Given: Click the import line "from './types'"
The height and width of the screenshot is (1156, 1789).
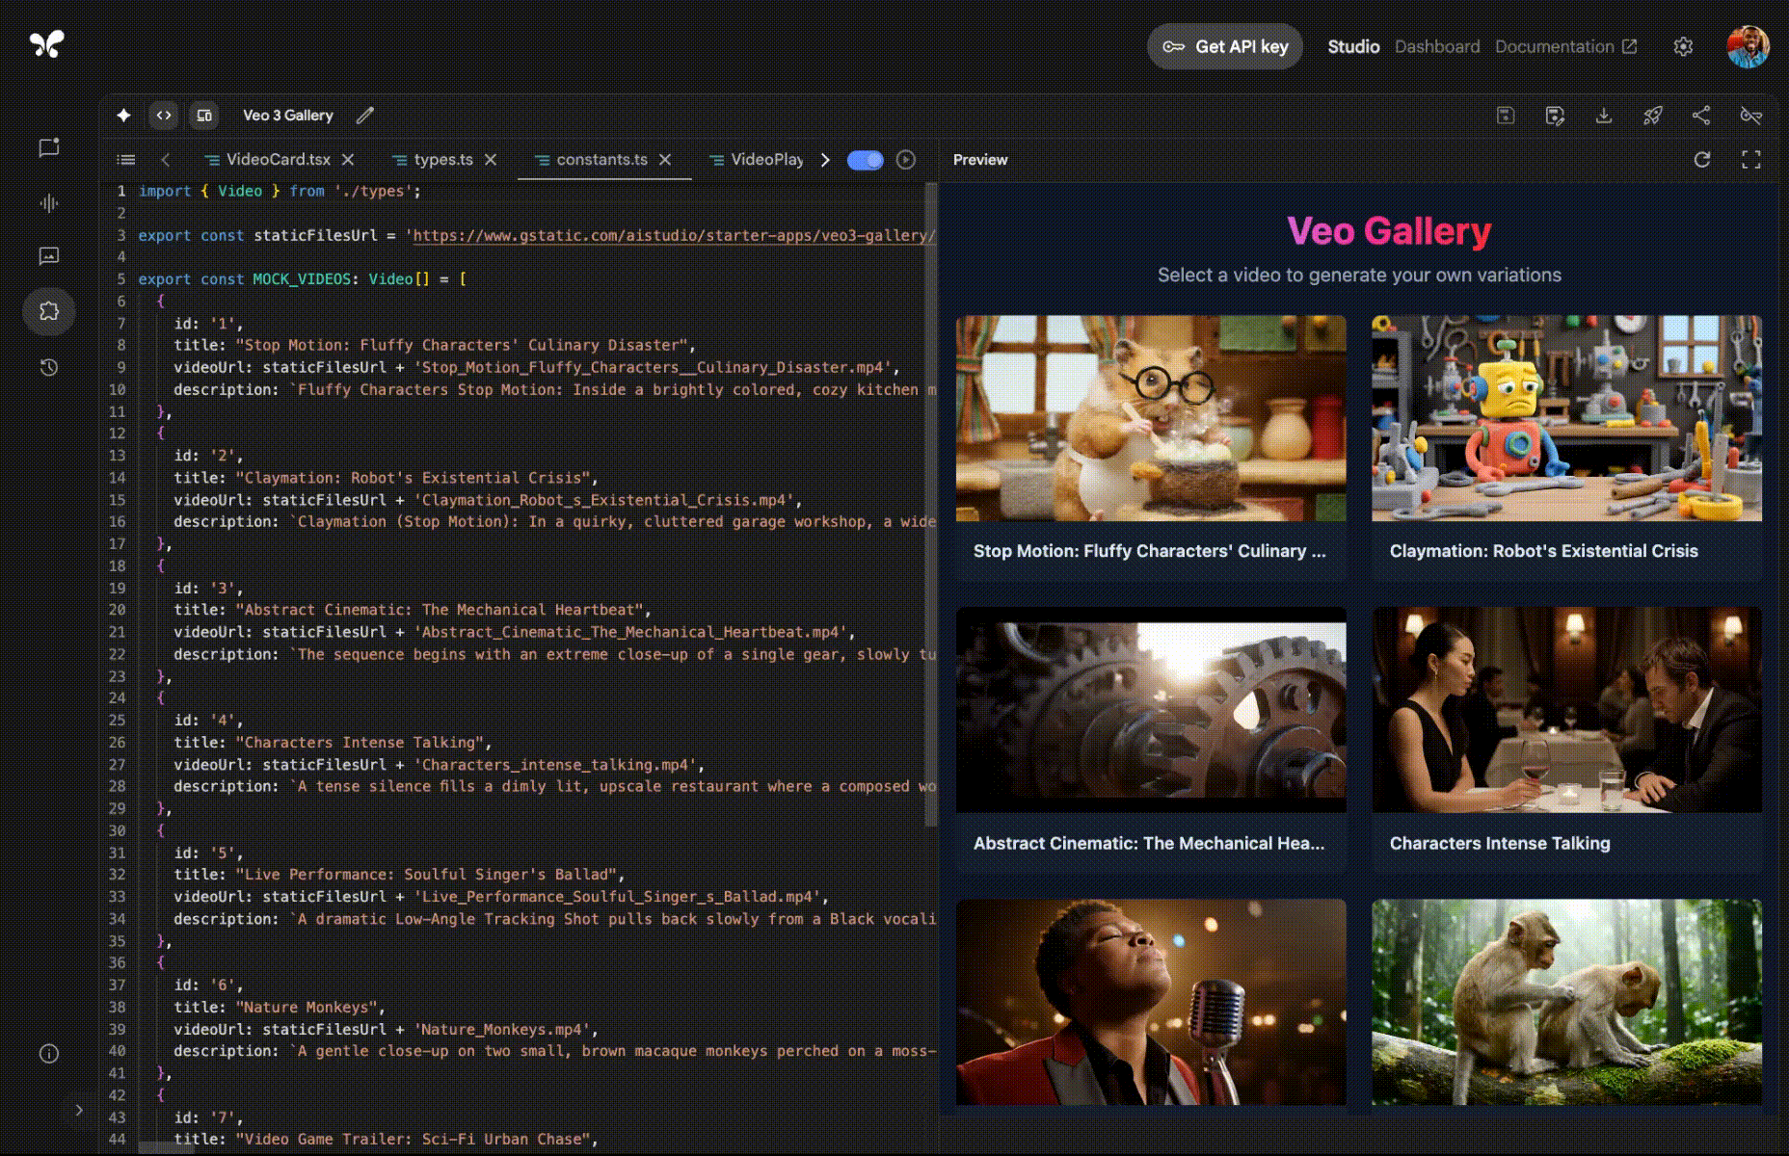Looking at the screenshot, I should tap(356, 192).
